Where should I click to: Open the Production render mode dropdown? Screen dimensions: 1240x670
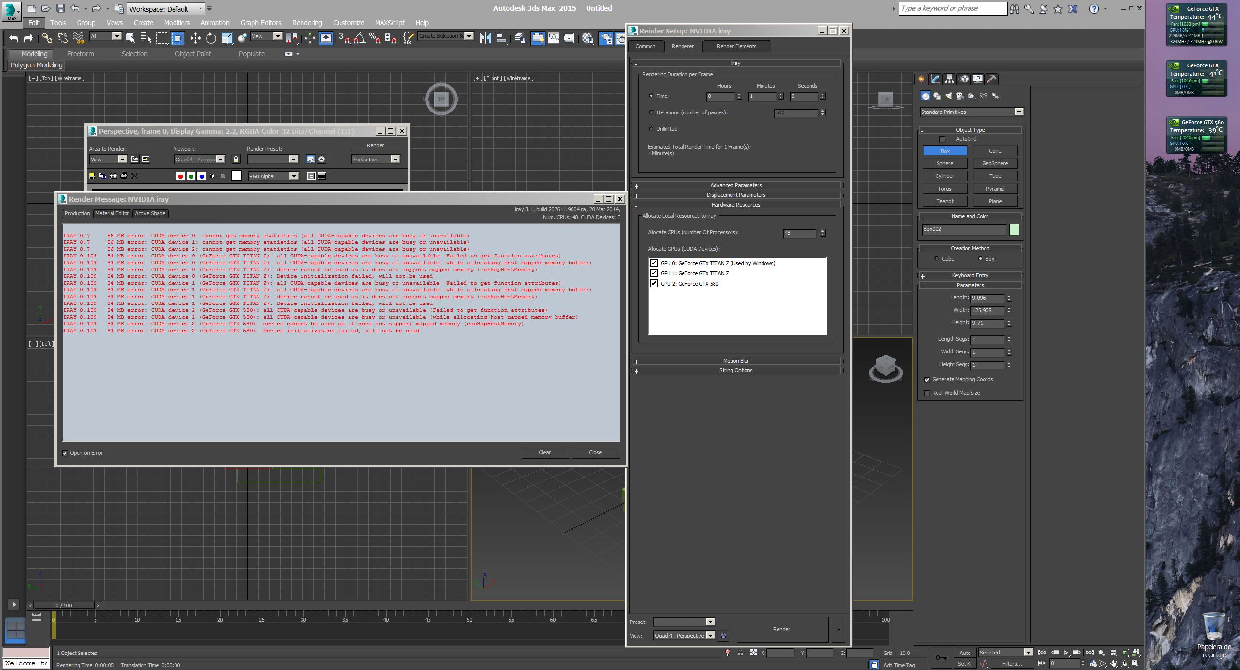[x=395, y=160]
